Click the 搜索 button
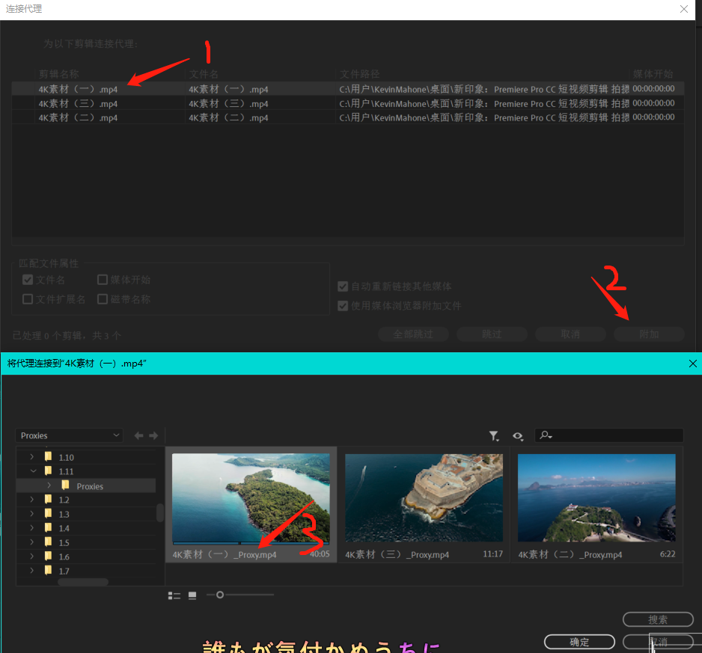 pos(658,619)
